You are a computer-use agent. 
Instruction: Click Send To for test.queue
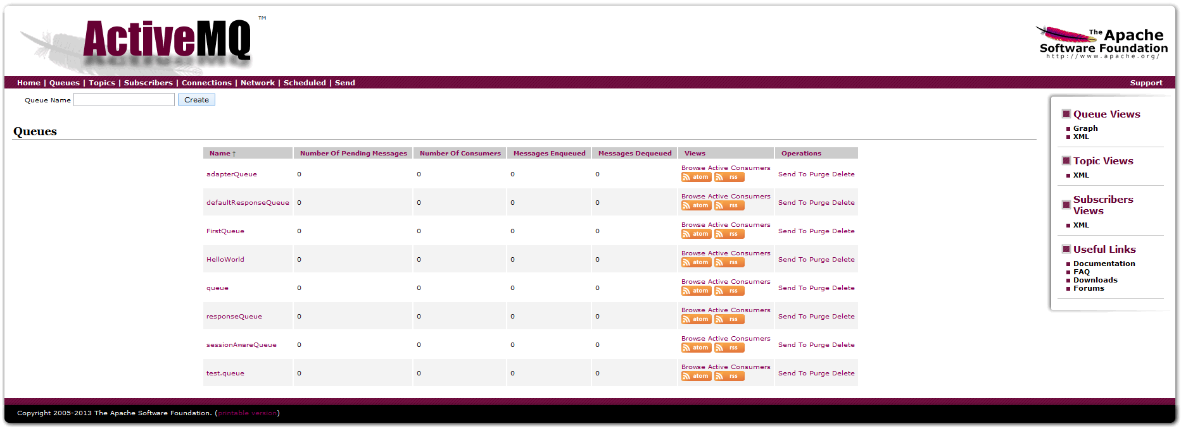coord(792,373)
